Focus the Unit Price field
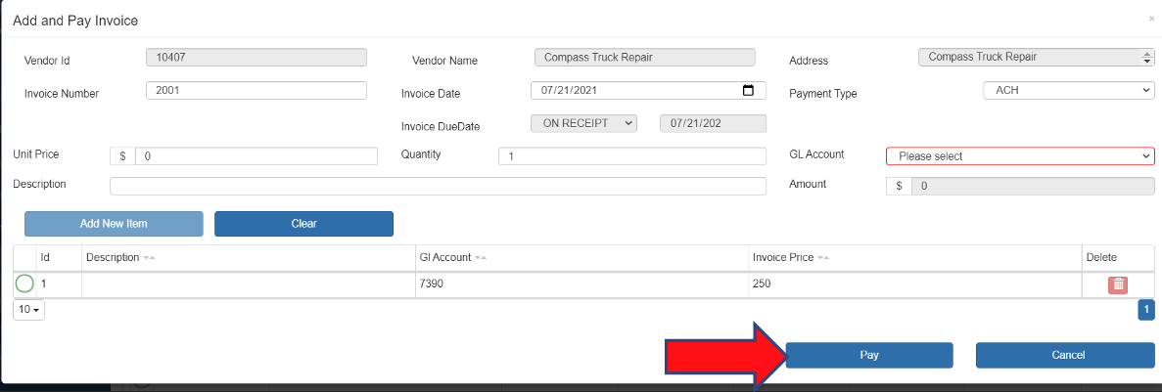Viewport: 1162px width, 392px height. pyautogui.click(x=256, y=156)
